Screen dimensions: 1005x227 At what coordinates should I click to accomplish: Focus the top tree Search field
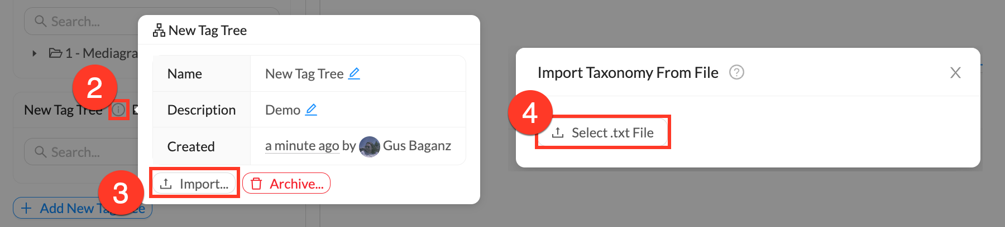click(84, 21)
